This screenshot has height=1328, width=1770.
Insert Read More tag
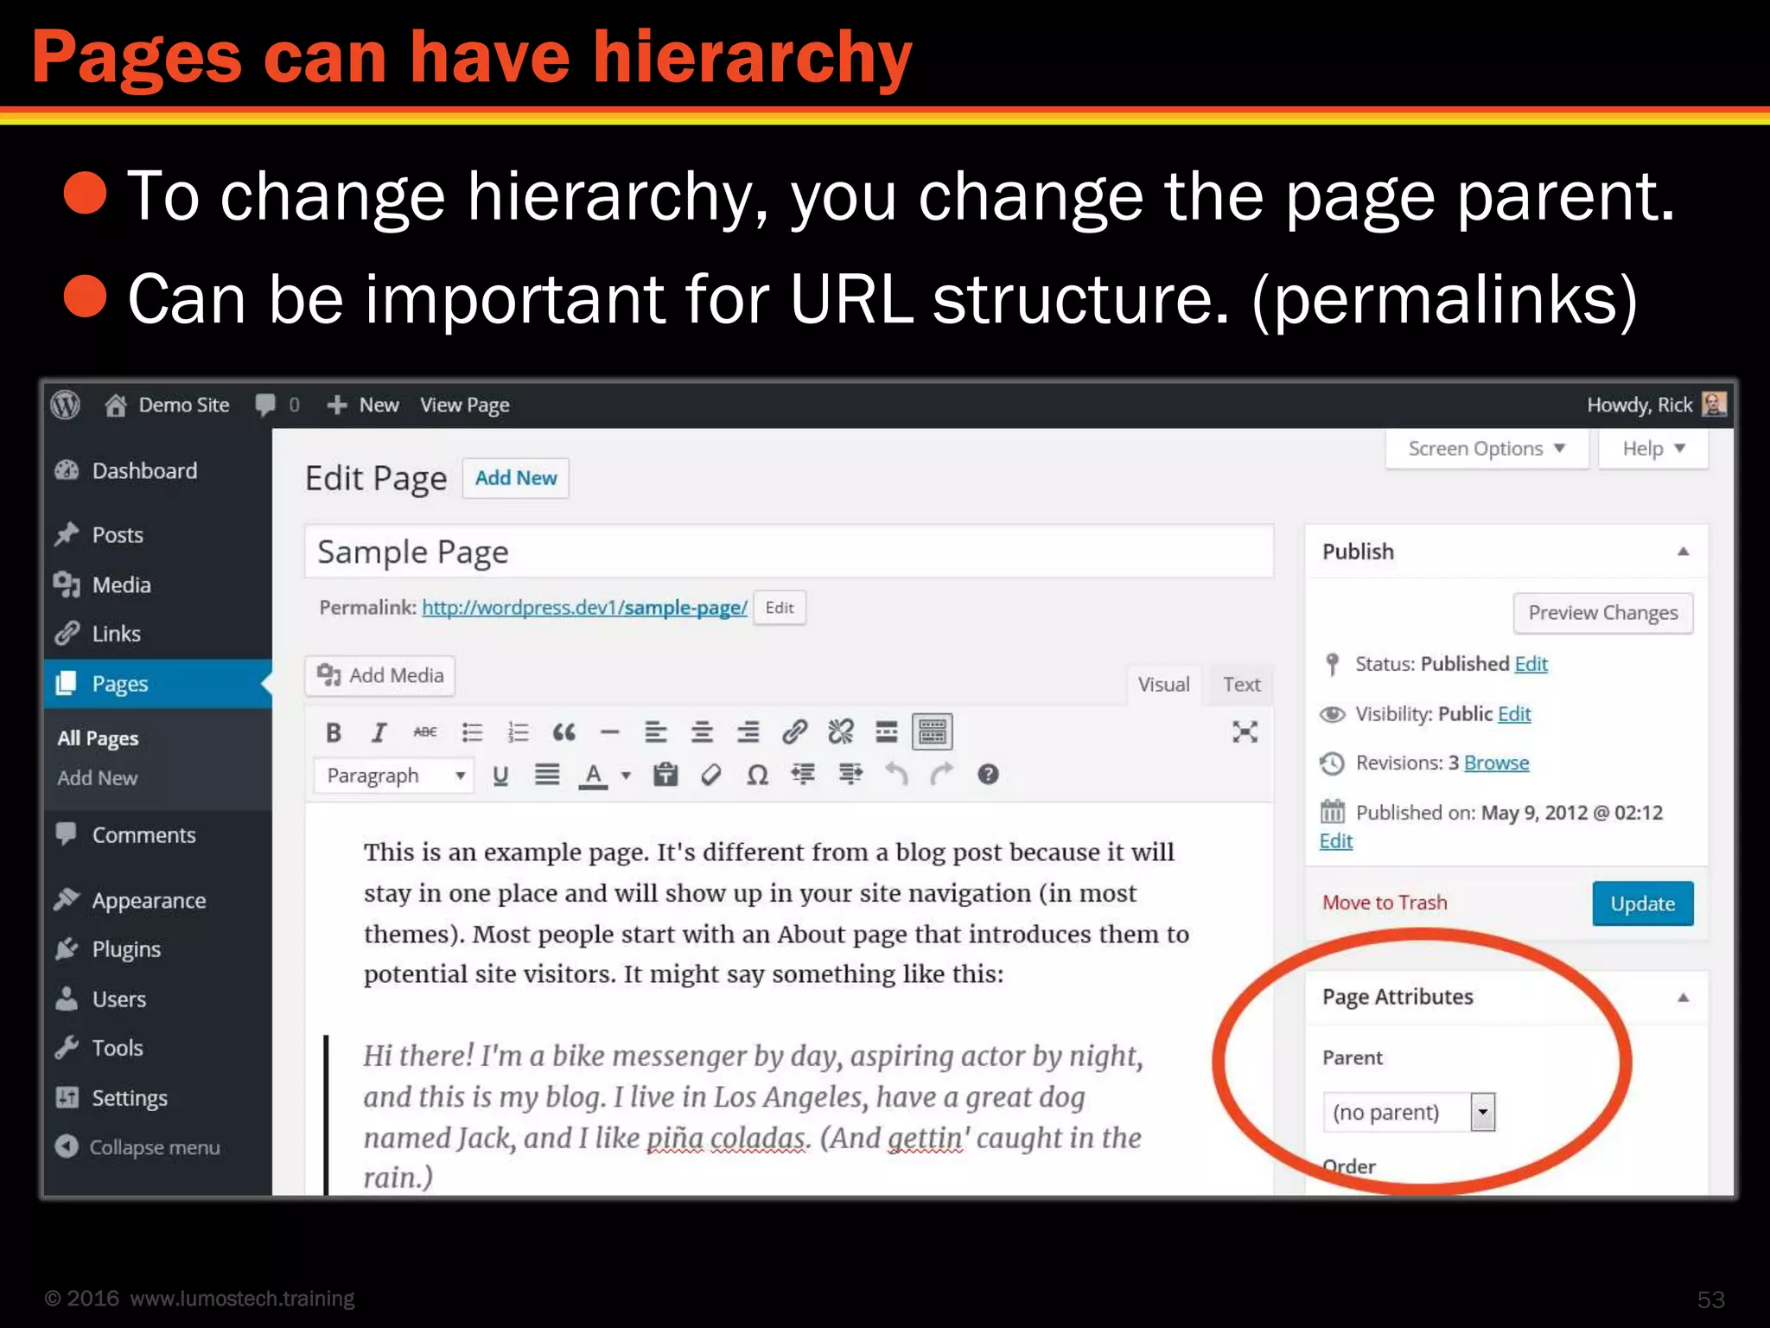887,732
